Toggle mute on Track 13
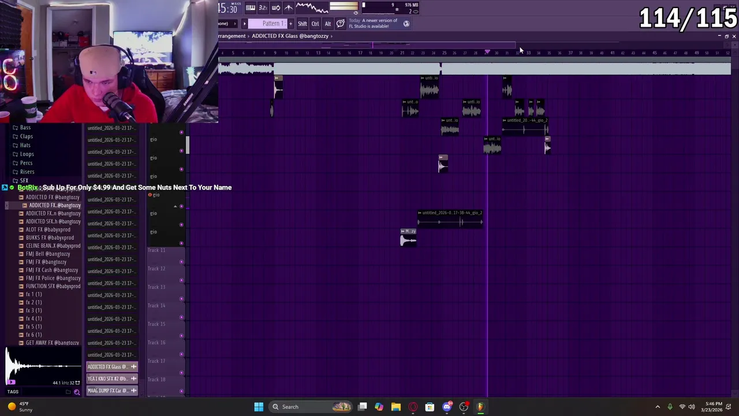 (x=181, y=299)
